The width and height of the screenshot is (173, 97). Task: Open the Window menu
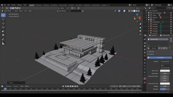tap(19, 5)
